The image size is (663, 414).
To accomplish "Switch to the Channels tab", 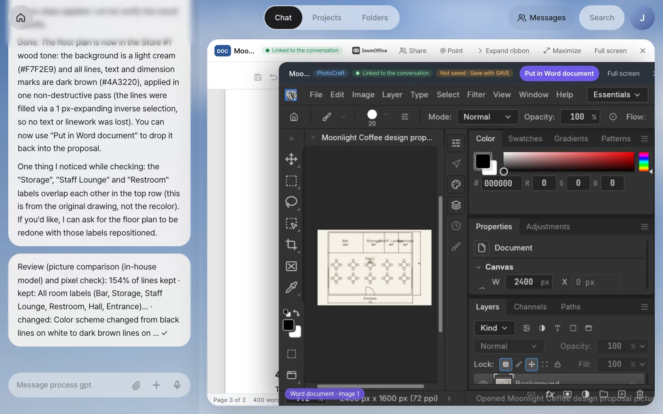I will coord(530,307).
